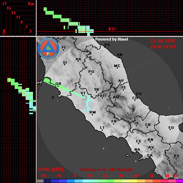Select the BN city label
Screen dimensions: 183x183
click(150, 140)
